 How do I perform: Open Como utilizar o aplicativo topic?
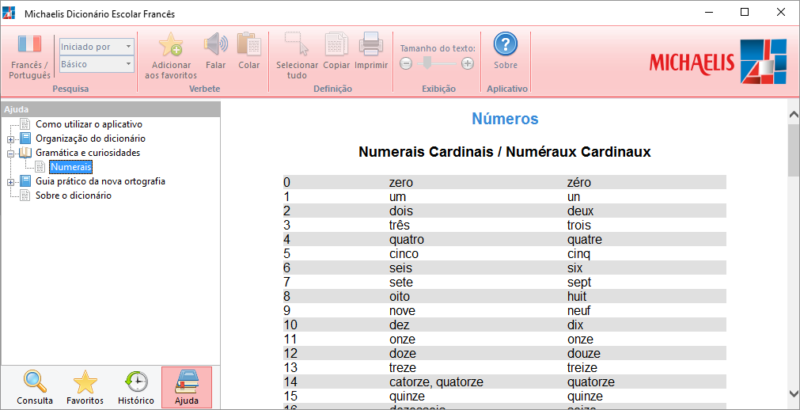(x=89, y=124)
